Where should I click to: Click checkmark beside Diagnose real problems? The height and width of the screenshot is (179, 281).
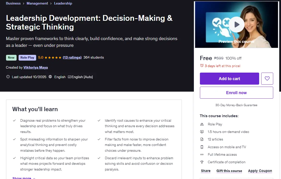pos(14,120)
